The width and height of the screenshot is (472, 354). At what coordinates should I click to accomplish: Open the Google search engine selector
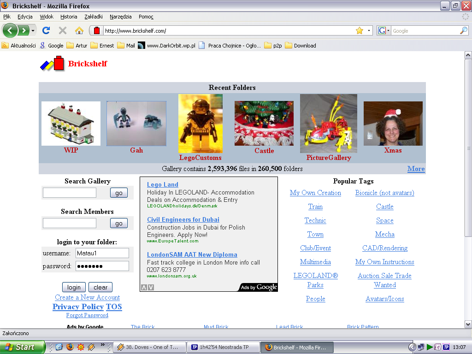(384, 30)
